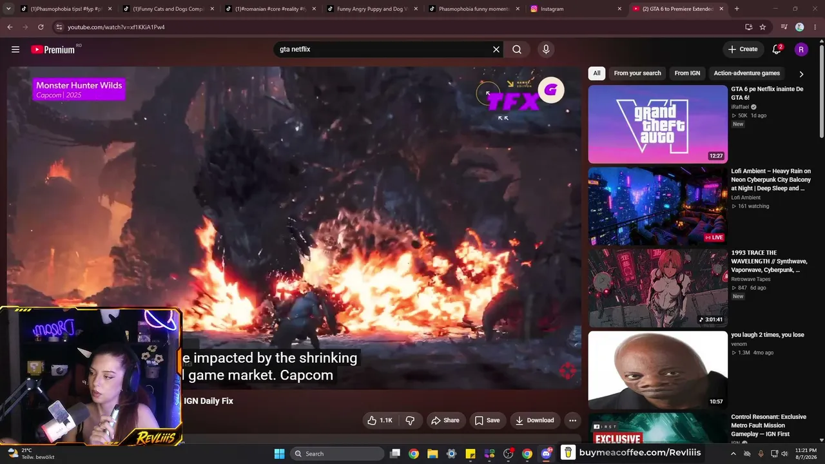Open more actions for the video

[x=572, y=420]
